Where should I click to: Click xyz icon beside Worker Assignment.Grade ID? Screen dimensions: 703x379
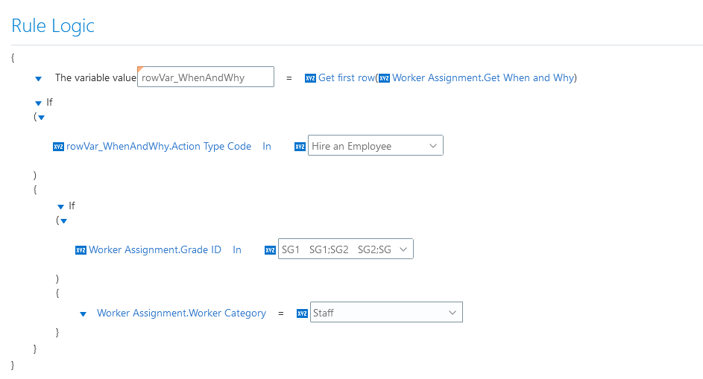coord(81,250)
